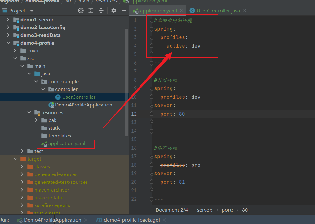Click the application.yaml Spring config icon in tree
The image size is (315, 224).
point(44,144)
